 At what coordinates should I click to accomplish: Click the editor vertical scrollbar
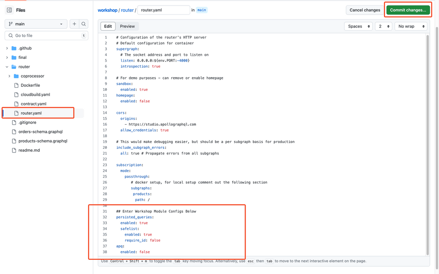427,145
